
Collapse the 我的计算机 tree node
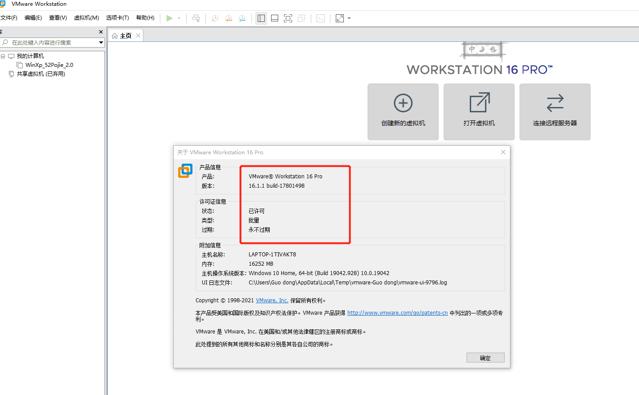pos(3,56)
